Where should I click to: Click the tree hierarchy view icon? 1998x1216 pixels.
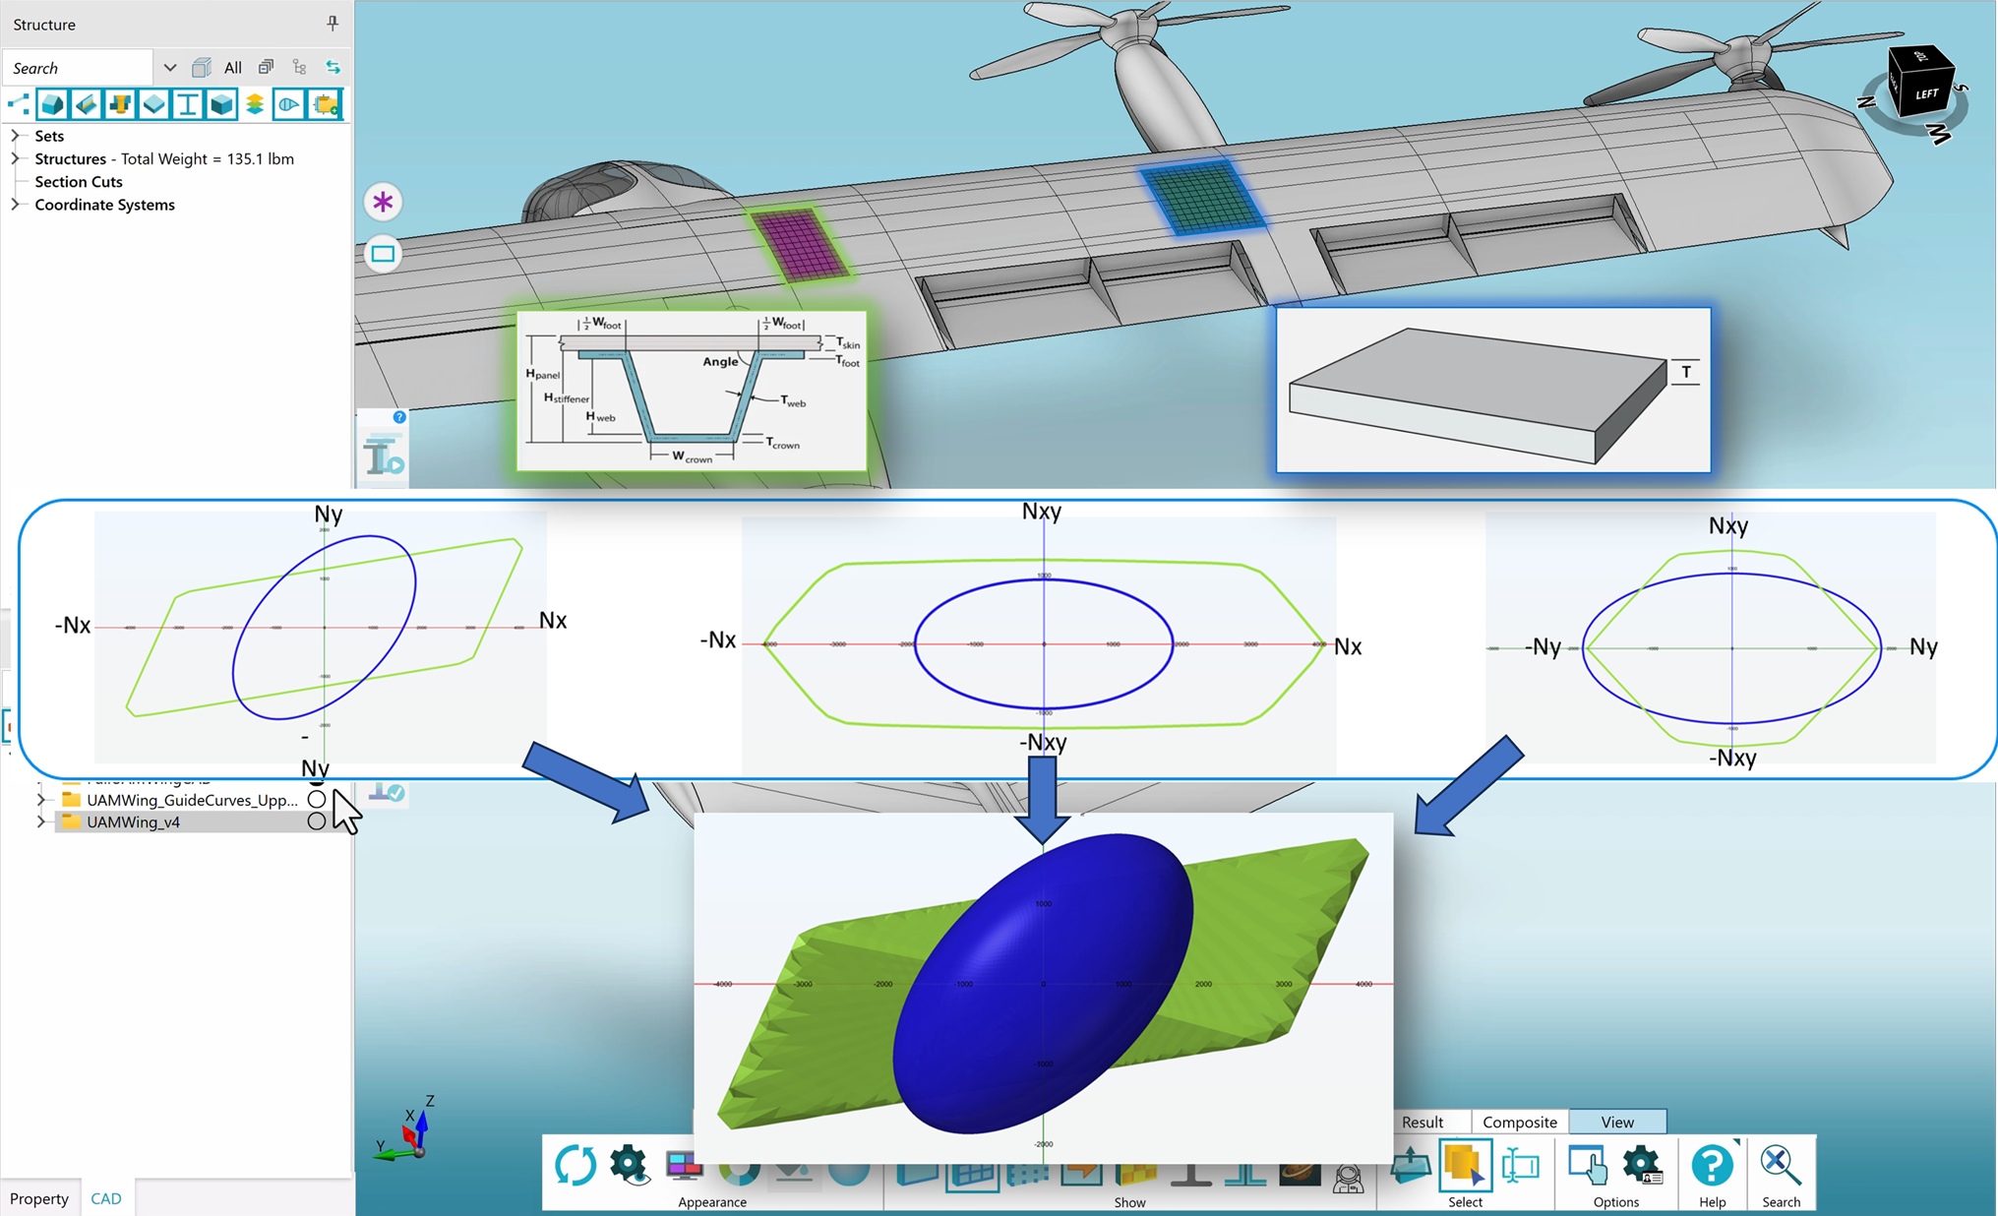[299, 68]
